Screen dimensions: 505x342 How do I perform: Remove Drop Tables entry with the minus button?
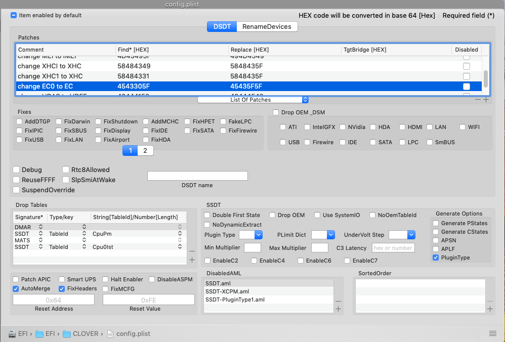[192, 251]
